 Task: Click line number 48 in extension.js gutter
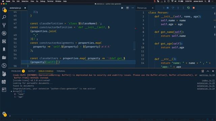pyautogui.click(x=15, y=27)
